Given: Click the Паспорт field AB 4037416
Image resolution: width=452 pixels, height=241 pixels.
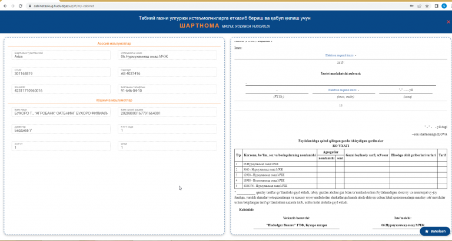Looking at the screenshot, I should (167, 72).
